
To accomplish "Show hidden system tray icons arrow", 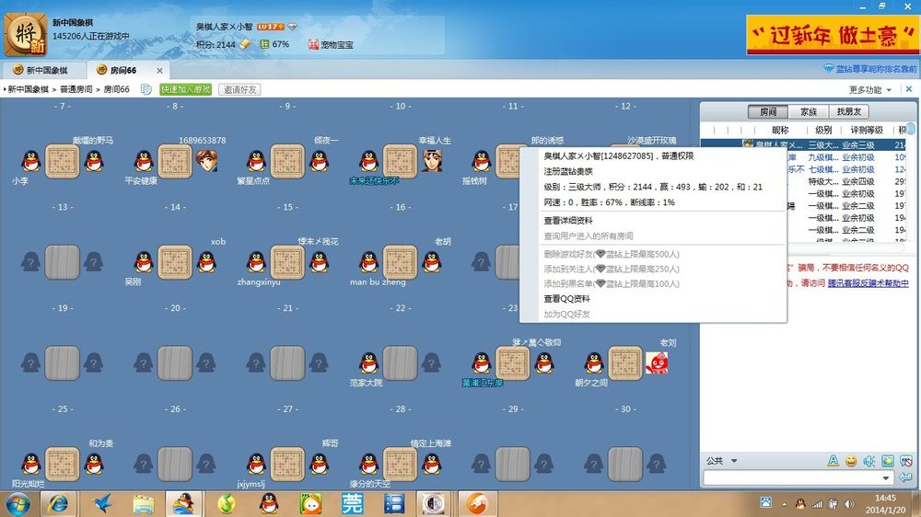I will click(784, 504).
